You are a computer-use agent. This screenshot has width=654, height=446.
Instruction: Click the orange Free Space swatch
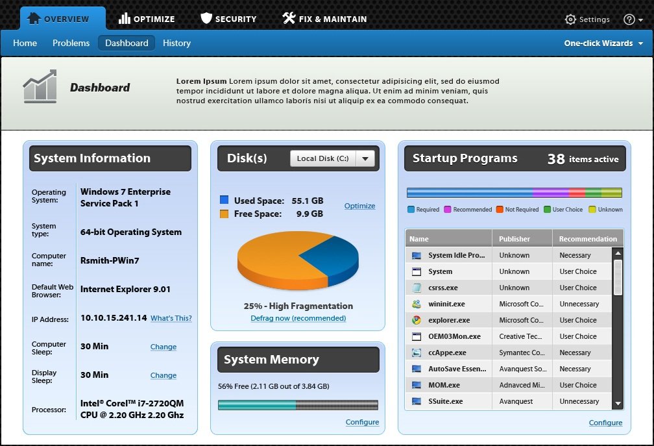224,214
